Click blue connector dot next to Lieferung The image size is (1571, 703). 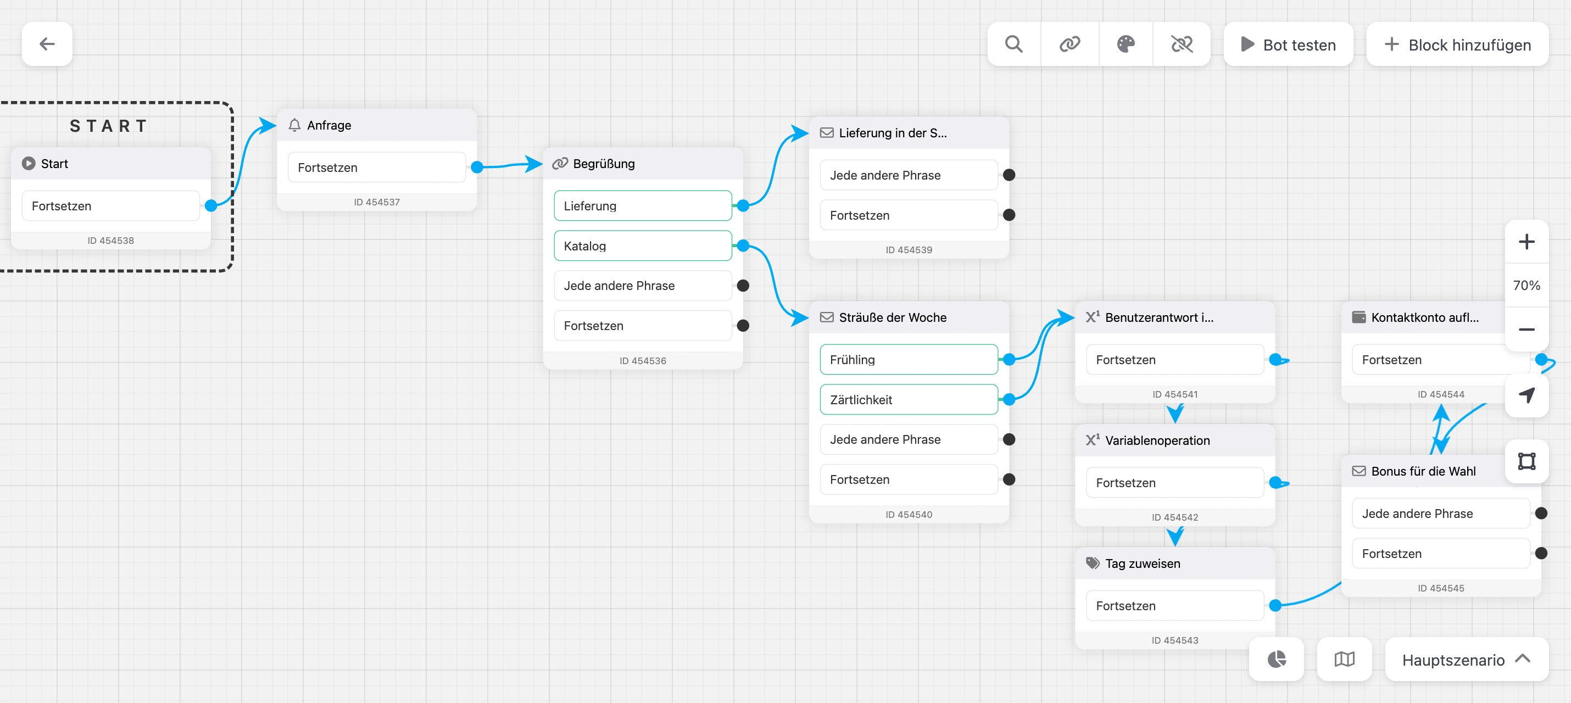(743, 206)
